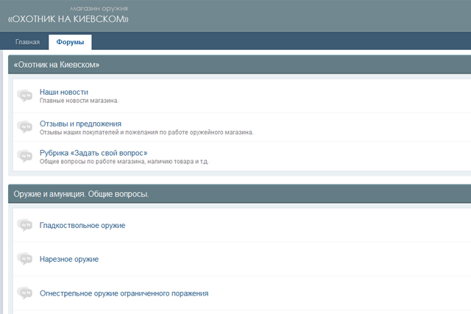
Task: Click the icon beside Огнестрельное оружие ограниченного поражения
Action: (24, 293)
